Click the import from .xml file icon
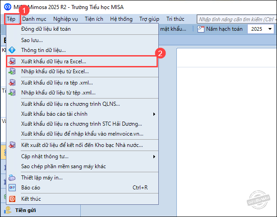The image size is (277, 217). (x=12, y=93)
